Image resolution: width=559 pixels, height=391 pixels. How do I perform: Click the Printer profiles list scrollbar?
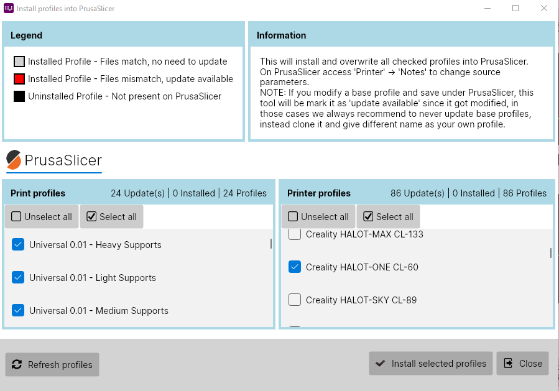tap(551, 253)
